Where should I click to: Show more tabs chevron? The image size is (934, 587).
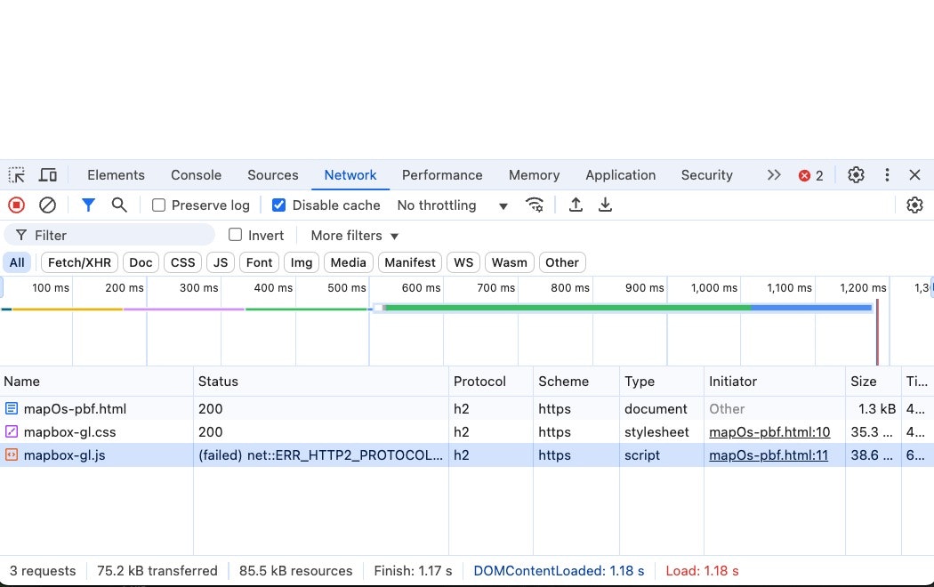point(774,175)
